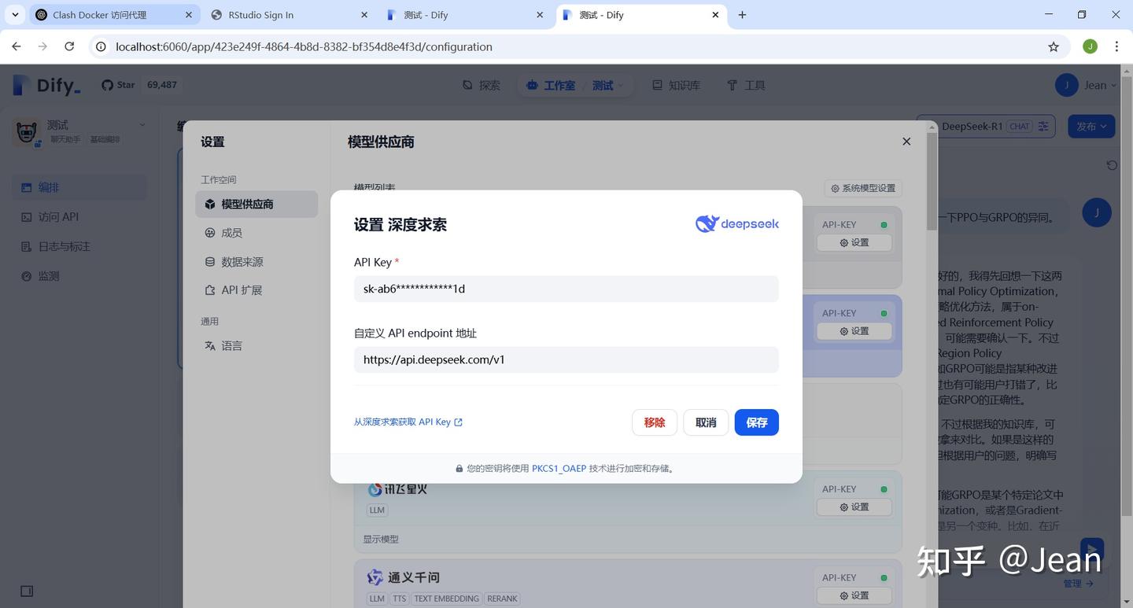Image resolution: width=1133 pixels, height=608 pixels.
Task: Click the API endpoint address field
Action: click(x=565, y=359)
